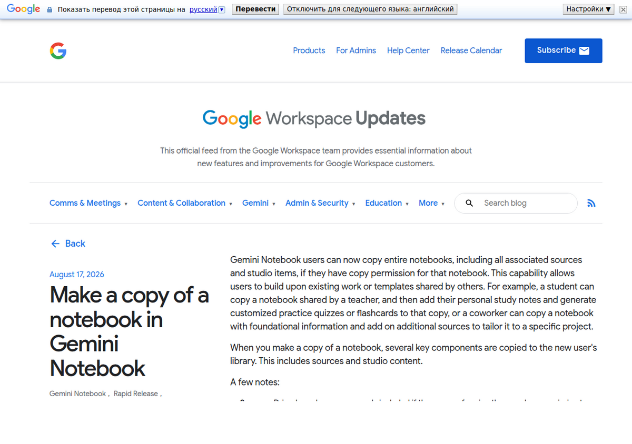
Task: View the Release Calendar
Action: [471, 51]
